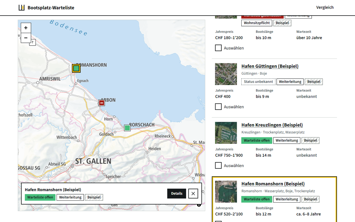Open Details in the map popup

pyautogui.click(x=177, y=193)
